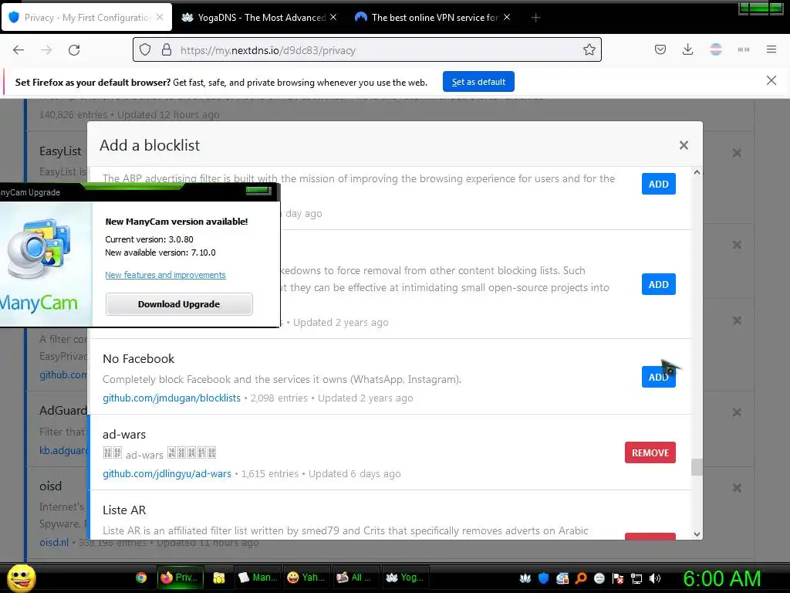
Task: Bookmark this page with the star icon
Action: tap(589, 50)
